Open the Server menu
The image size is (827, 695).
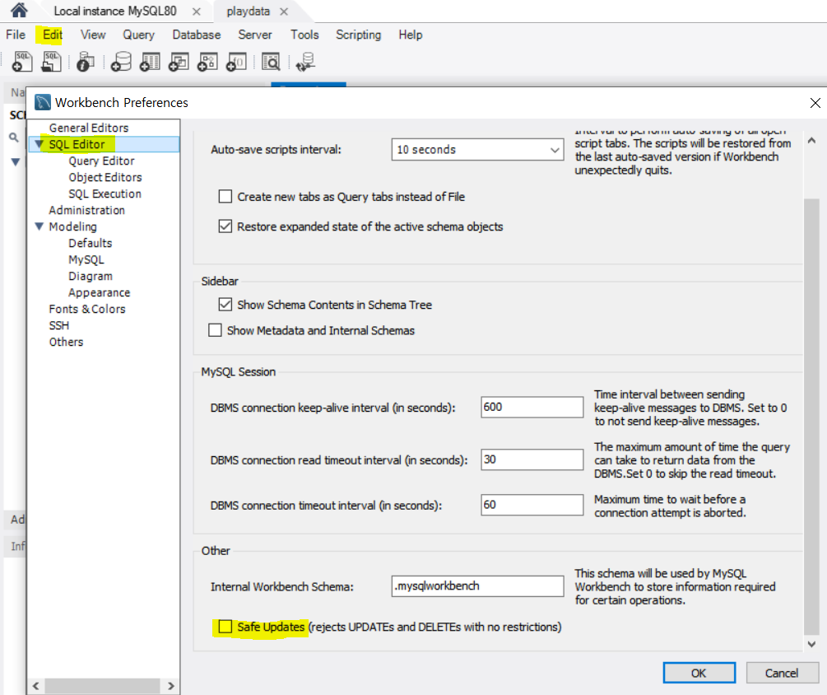pyautogui.click(x=255, y=35)
